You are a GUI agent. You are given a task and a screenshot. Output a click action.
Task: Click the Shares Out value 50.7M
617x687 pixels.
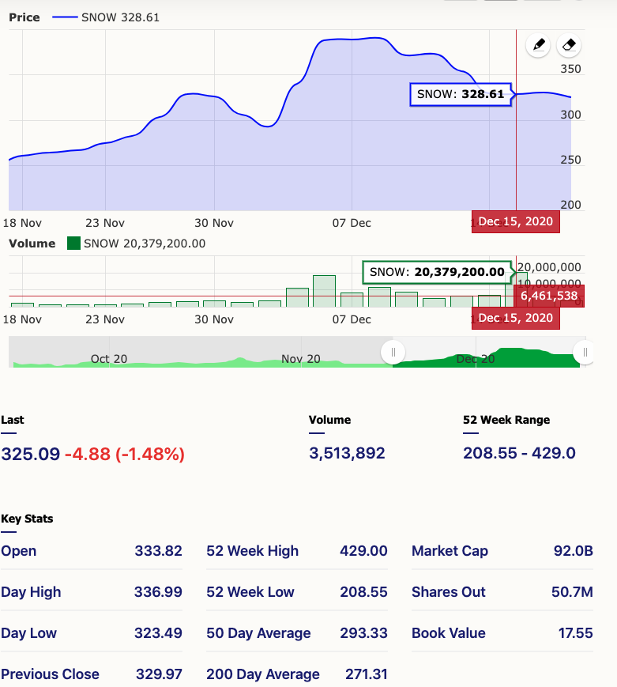tap(572, 592)
